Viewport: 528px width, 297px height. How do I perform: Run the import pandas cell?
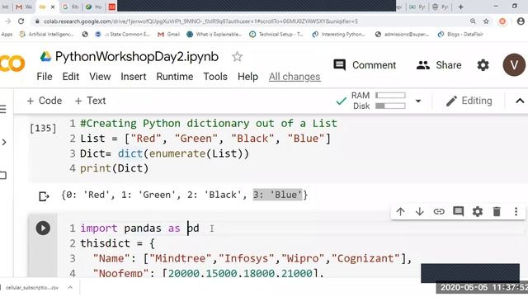pos(43,228)
